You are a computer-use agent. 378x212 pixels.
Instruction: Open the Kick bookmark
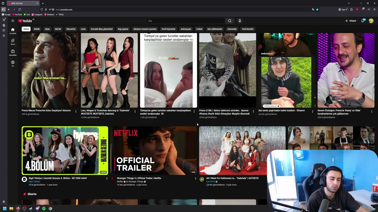27,14
